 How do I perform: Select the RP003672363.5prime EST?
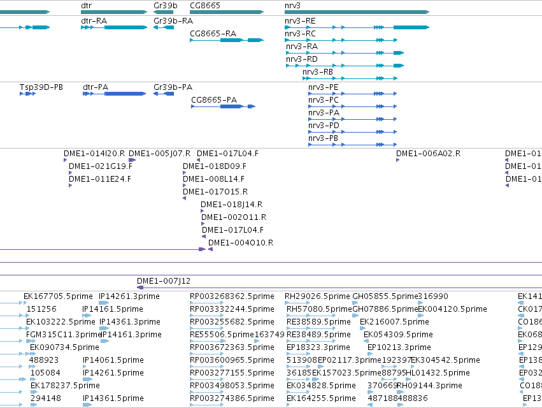coord(207,354)
